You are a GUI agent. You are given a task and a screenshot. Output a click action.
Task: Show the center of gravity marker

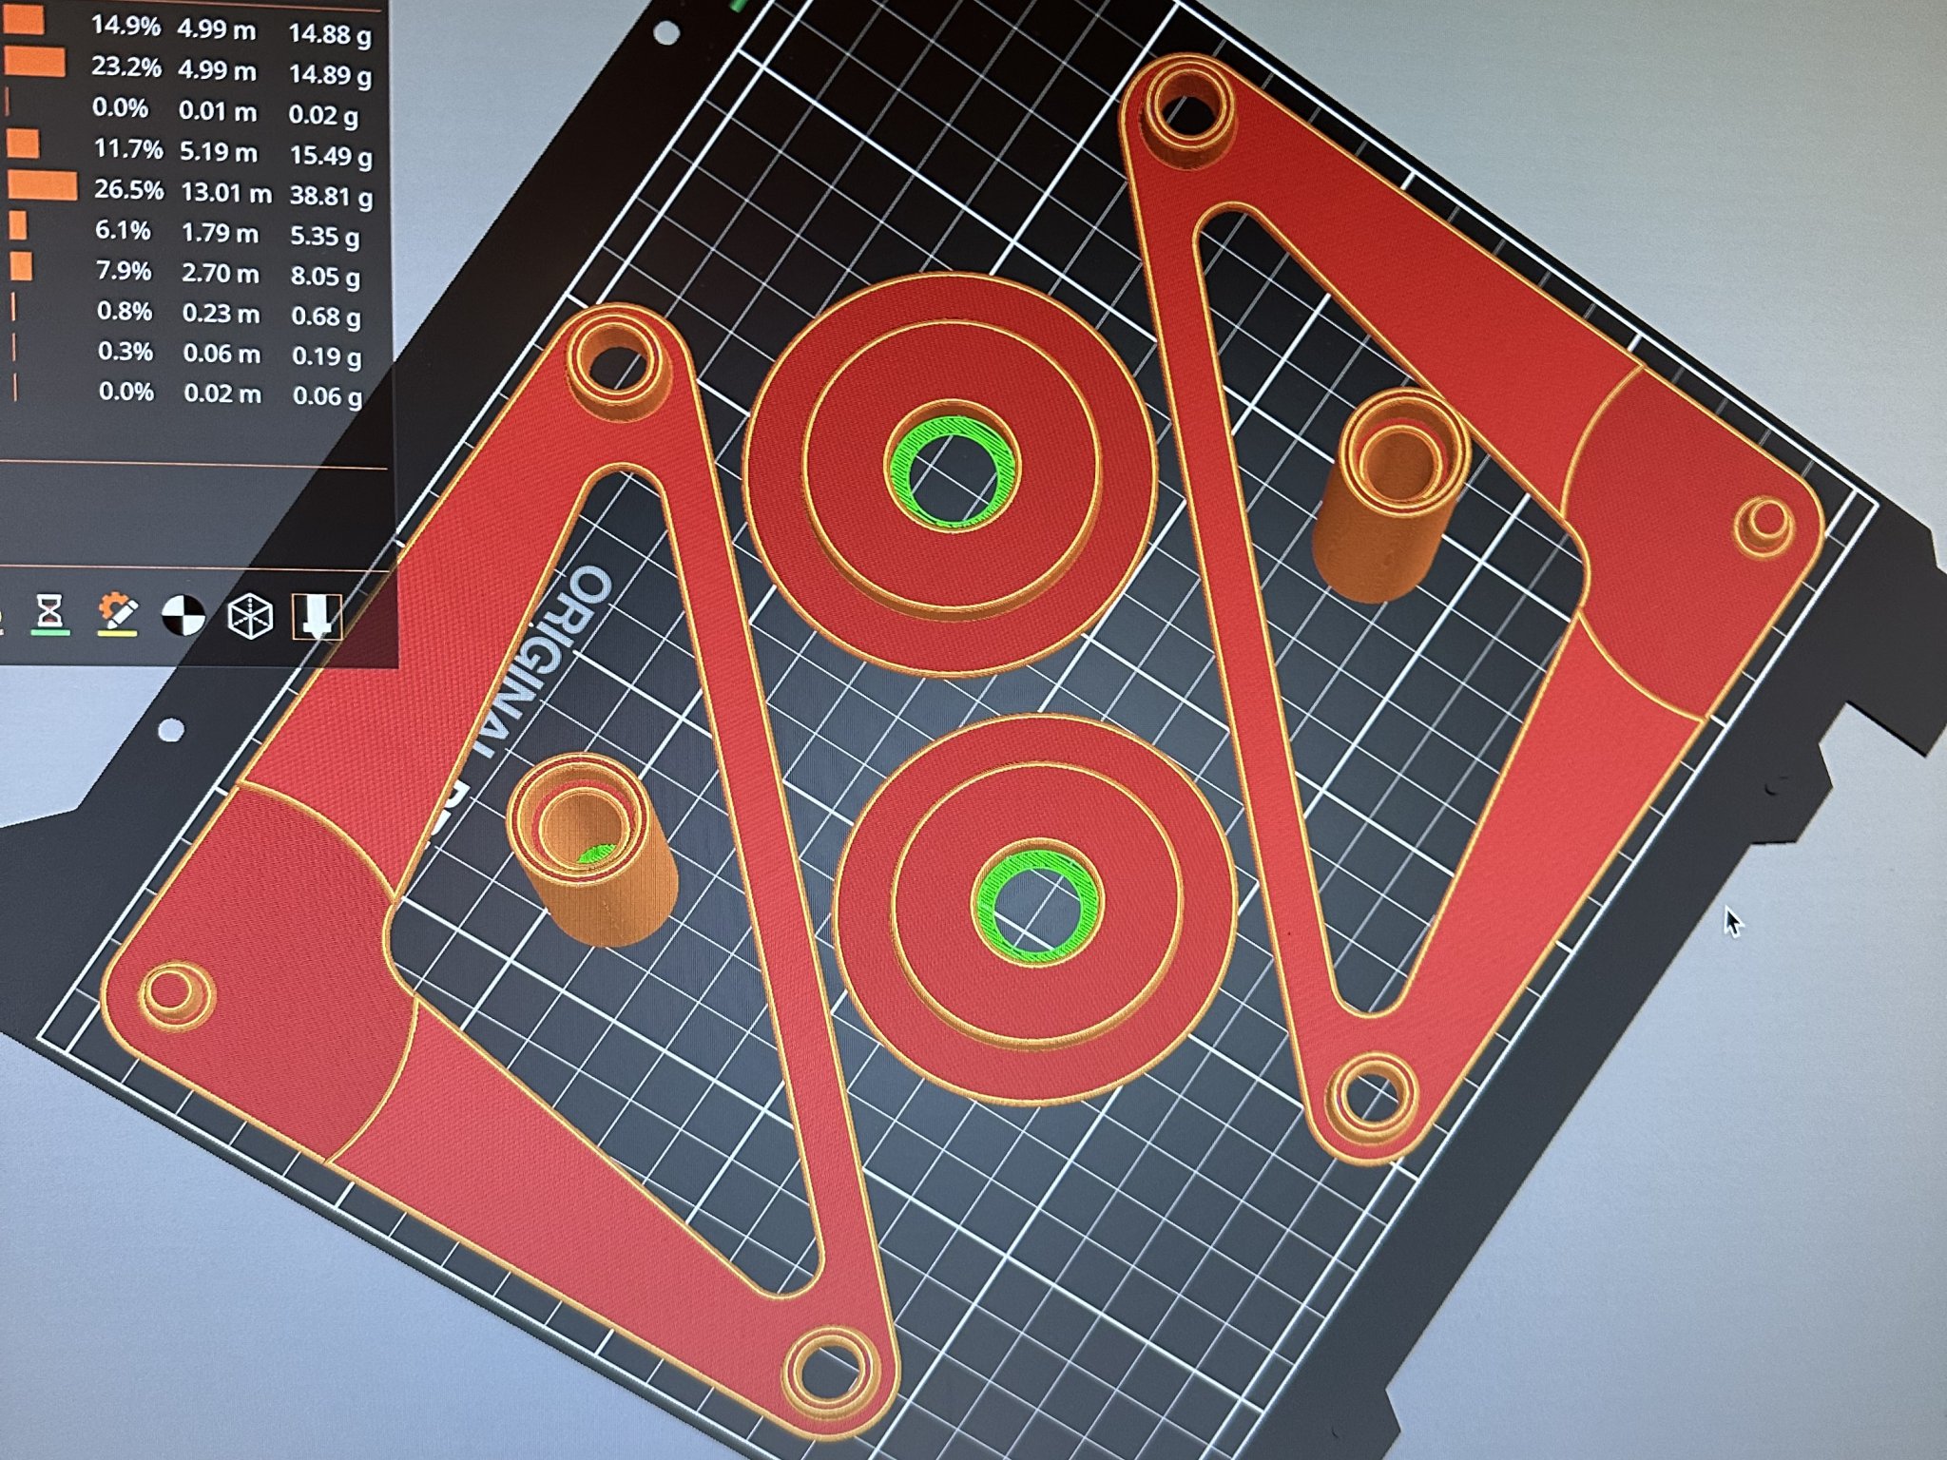(183, 616)
